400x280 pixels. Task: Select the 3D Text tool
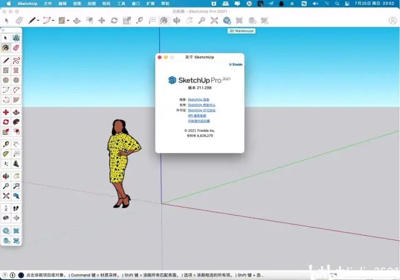tap(16, 164)
